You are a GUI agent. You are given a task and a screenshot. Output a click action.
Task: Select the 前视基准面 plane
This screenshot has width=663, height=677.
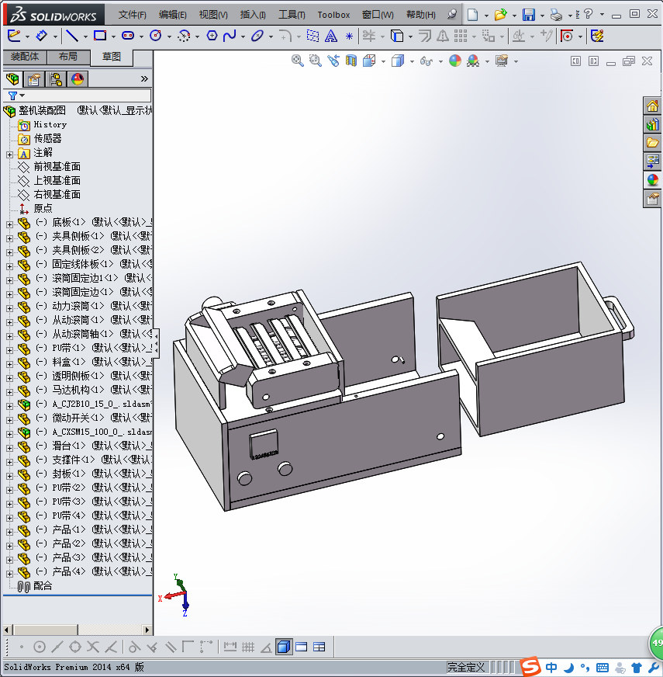(x=57, y=167)
